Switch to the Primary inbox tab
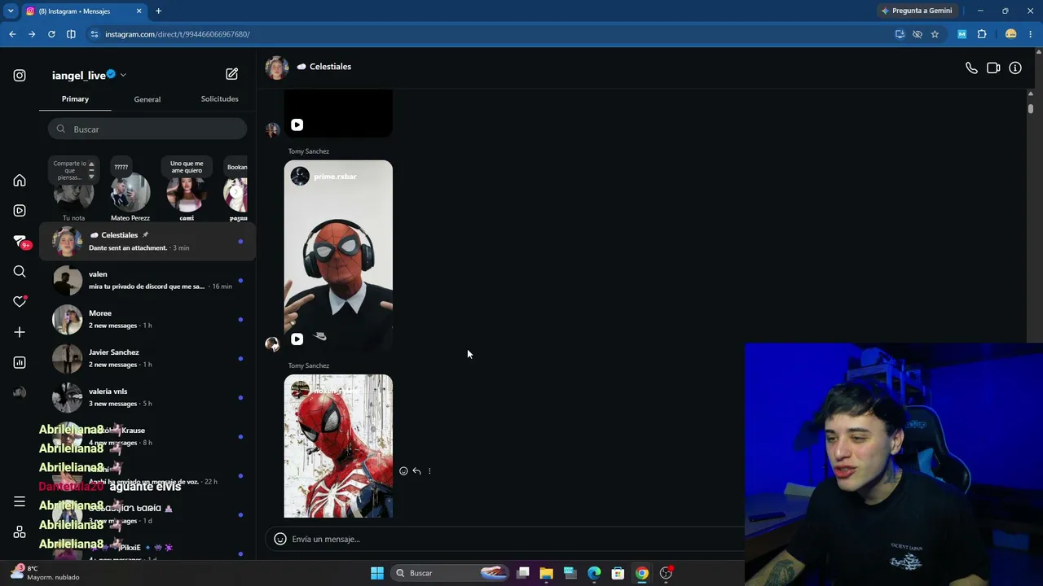This screenshot has height=586, width=1043. 75,99
